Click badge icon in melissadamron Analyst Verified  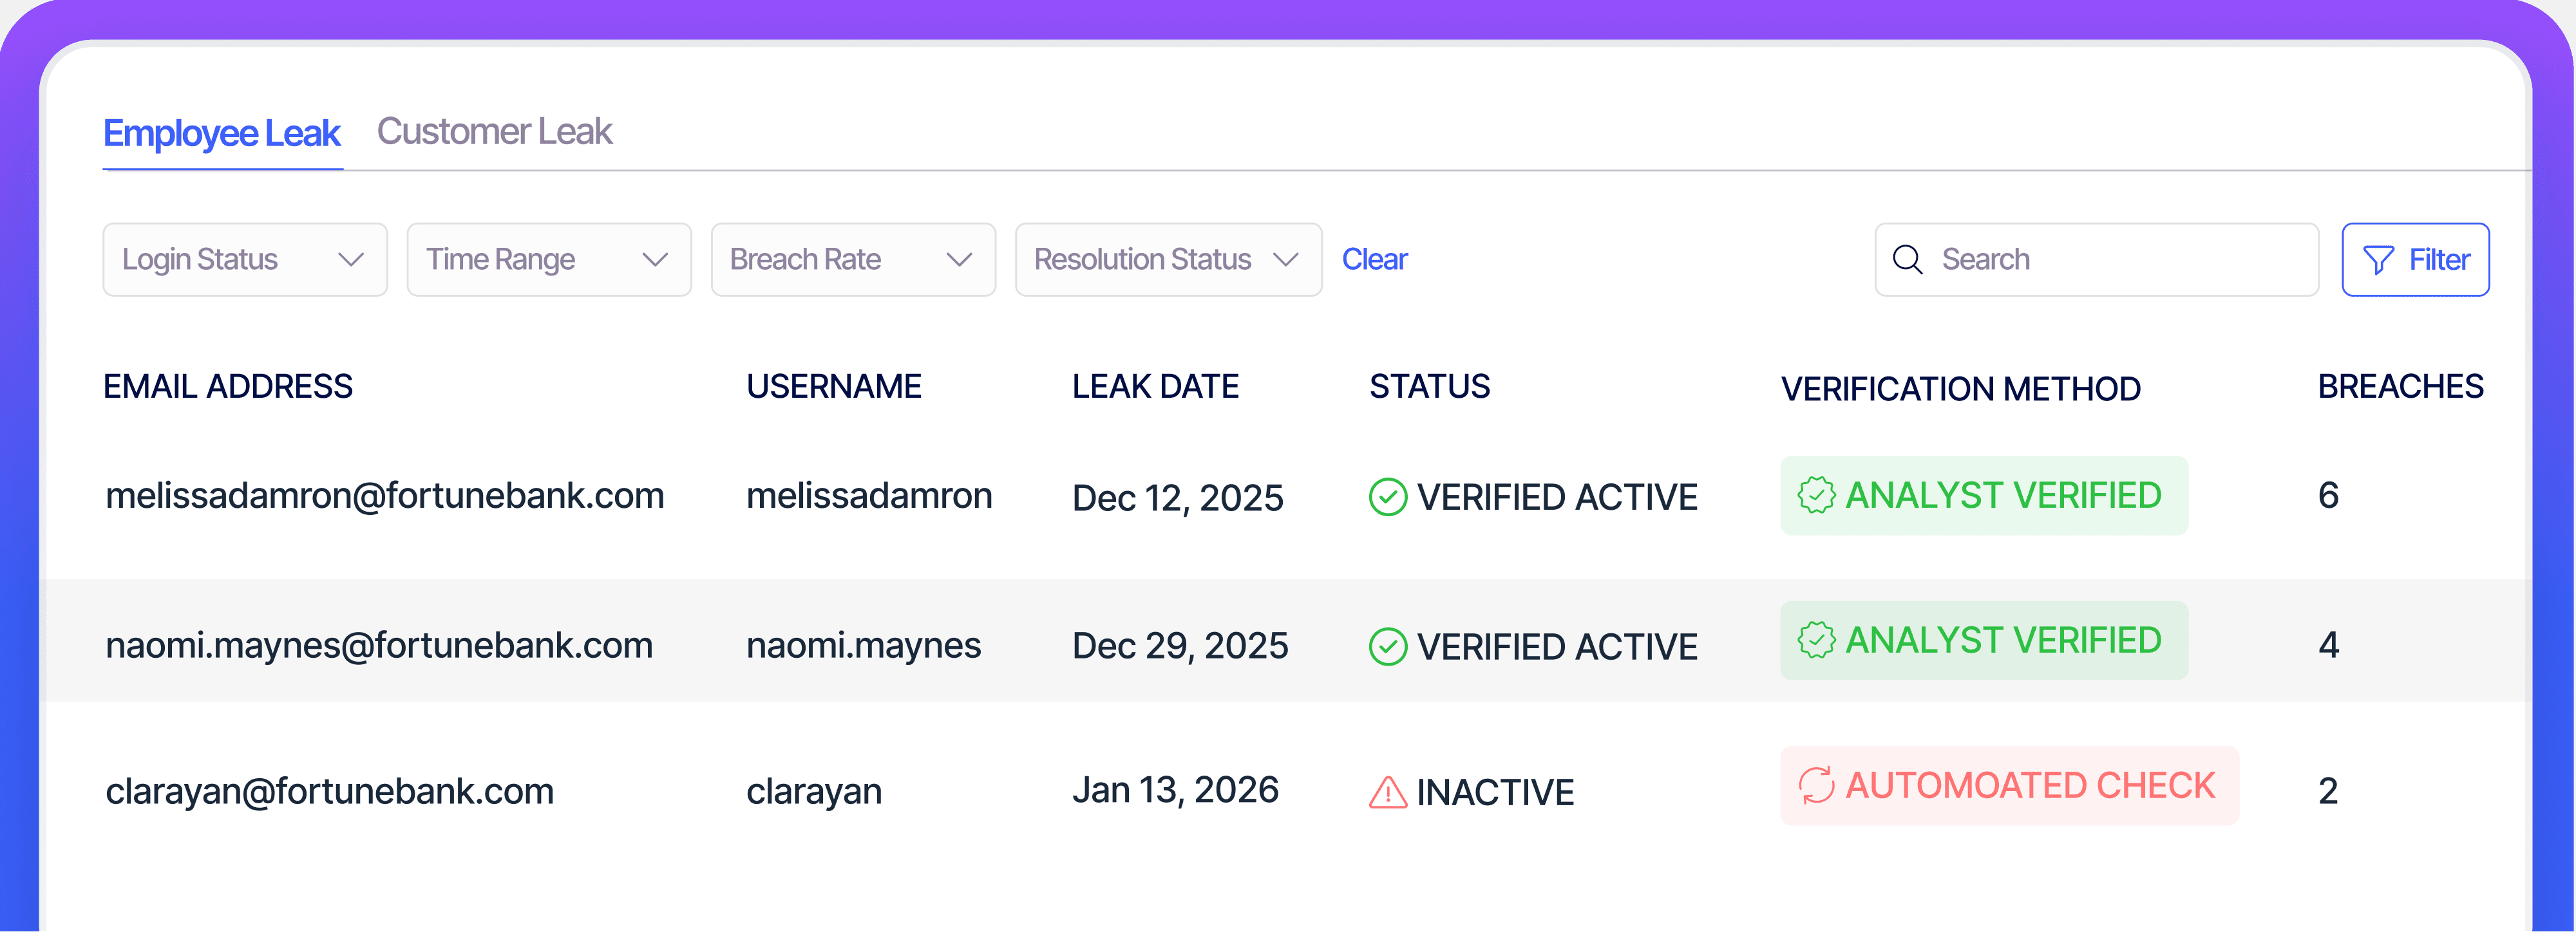pyautogui.click(x=1816, y=496)
